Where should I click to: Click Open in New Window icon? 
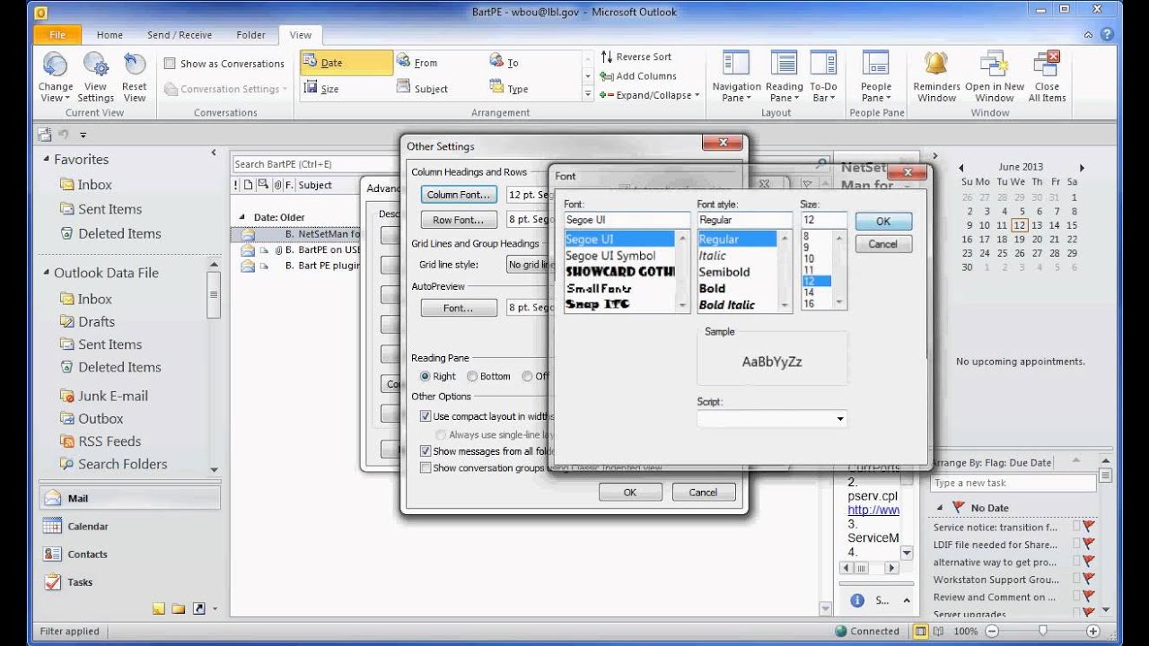995,76
